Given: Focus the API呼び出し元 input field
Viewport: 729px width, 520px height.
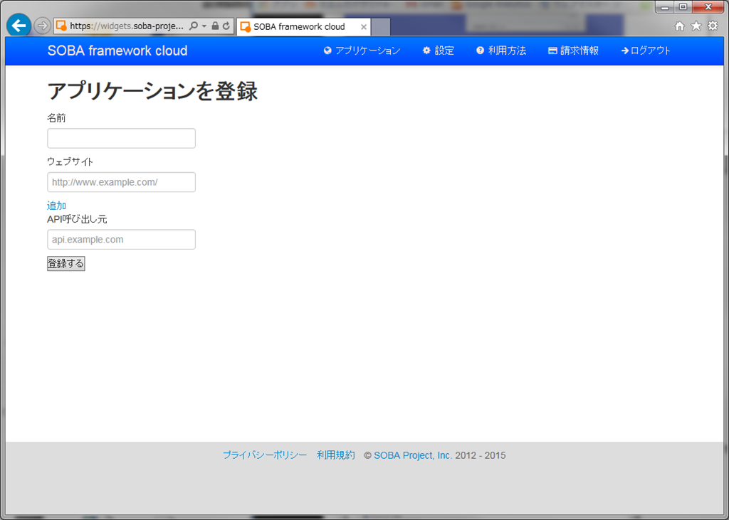Looking at the screenshot, I should [x=121, y=239].
